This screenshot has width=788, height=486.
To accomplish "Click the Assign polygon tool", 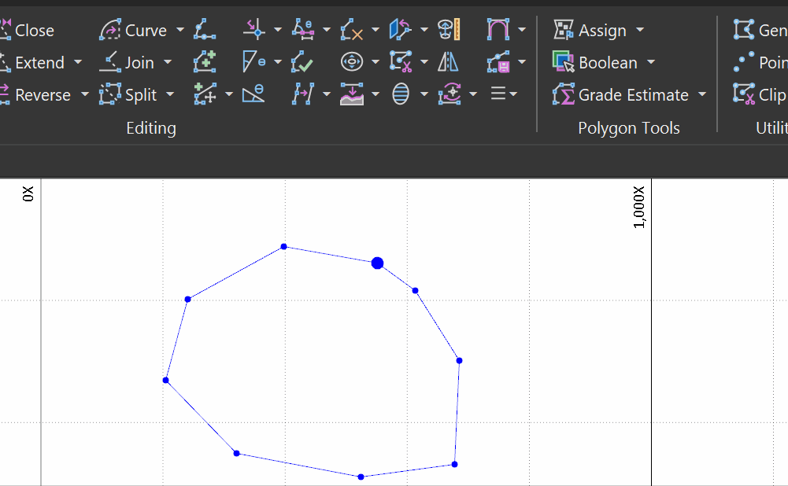I will (590, 30).
